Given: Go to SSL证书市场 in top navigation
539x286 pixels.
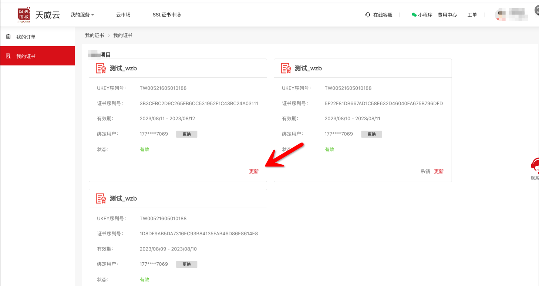Looking at the screenshot, I should click(166, 15).
